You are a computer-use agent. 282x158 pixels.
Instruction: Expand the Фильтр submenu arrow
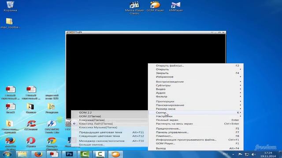tap(241, 97)
